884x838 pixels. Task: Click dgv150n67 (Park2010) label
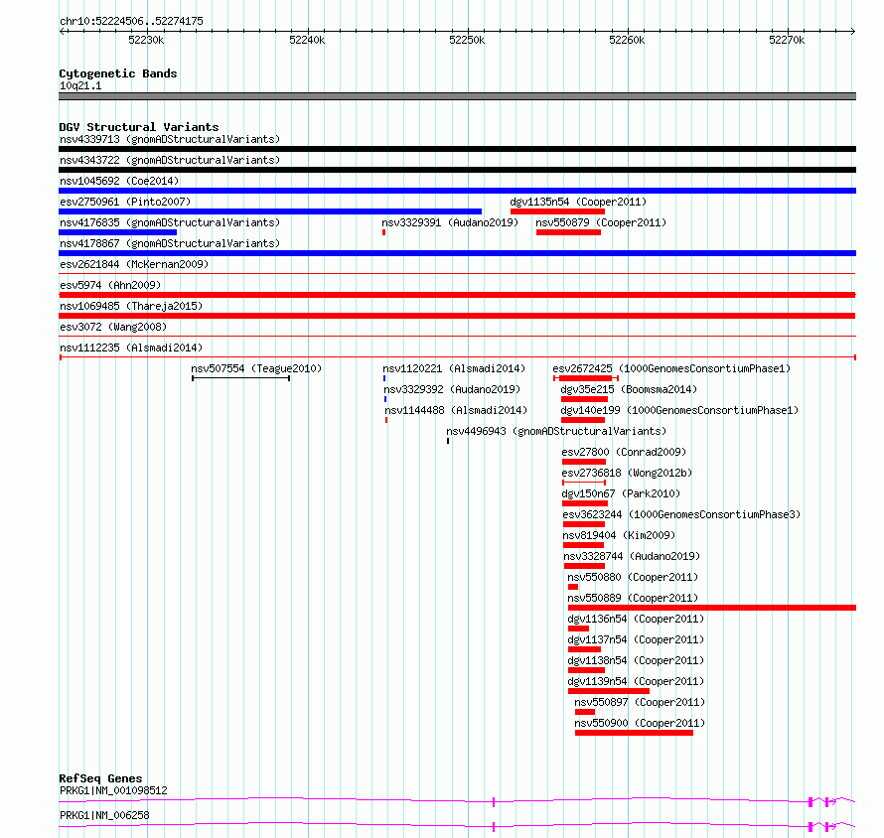(621, 493)
